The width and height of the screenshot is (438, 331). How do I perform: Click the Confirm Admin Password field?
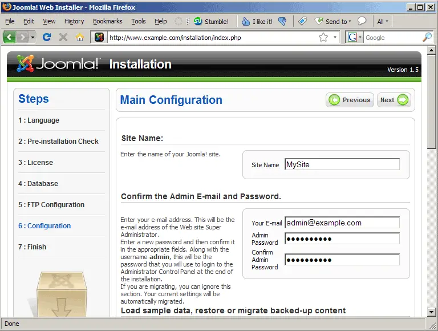pyautogui.click(x=342, y=260)
